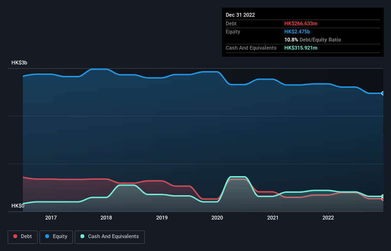
Task: Click the red Debt legend dot
Action: point(15,236)
